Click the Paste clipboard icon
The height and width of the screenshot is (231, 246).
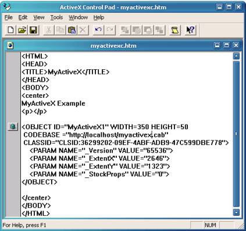pyautogui.click(x=72, y=30)
